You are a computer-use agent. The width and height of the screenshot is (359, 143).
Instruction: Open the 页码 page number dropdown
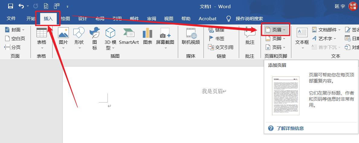[x=275, y=47]
